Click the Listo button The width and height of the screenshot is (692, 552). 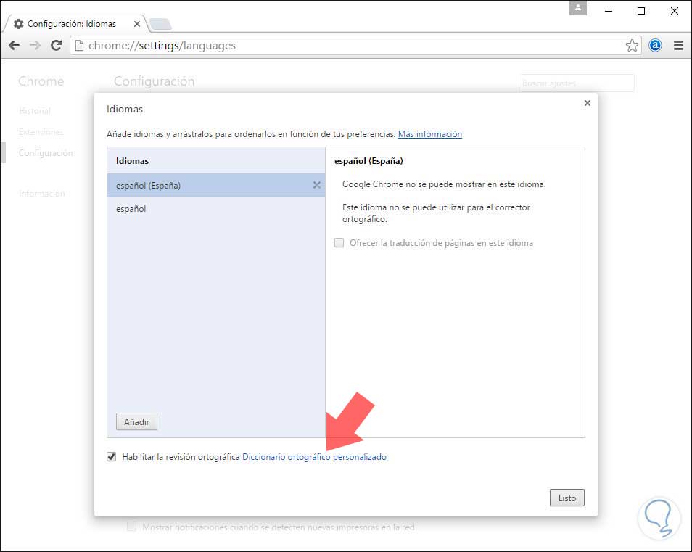point(567,498)
